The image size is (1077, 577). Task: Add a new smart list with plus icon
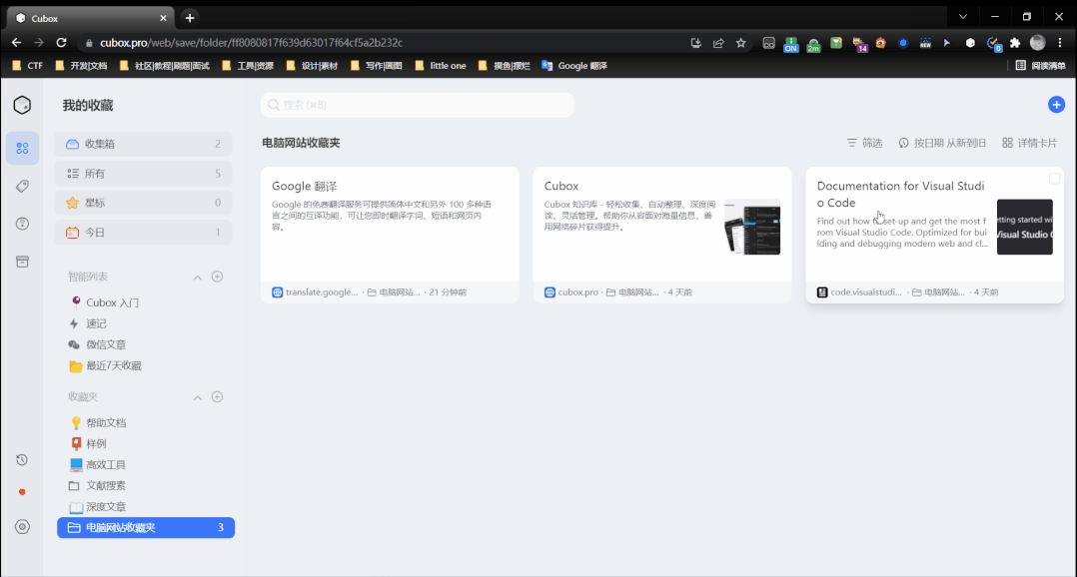pyautogui.click(x=217, y=277)
